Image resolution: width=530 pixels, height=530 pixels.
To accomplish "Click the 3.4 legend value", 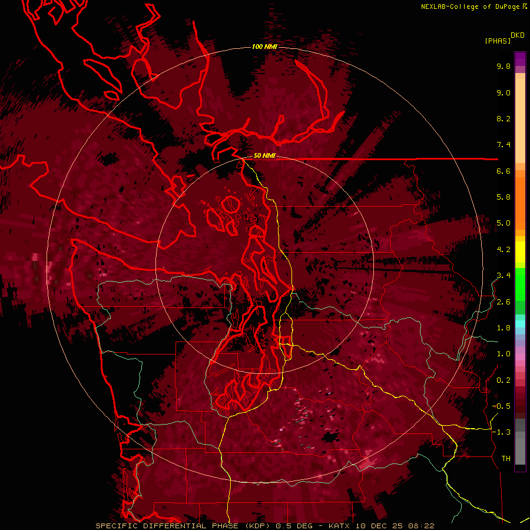I will pos(503,276).
